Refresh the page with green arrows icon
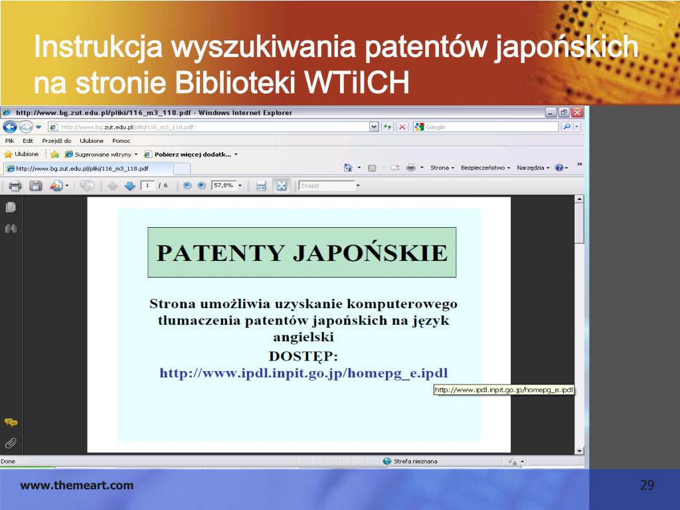The height and width of the screenshot is (510, 680). 388,127
